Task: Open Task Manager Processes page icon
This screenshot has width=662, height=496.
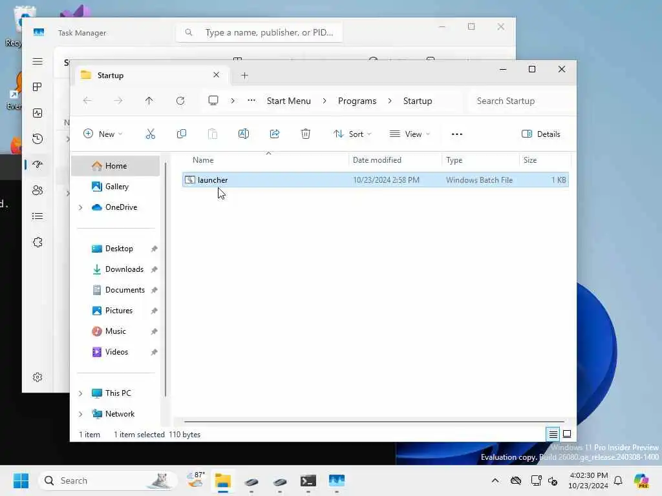Action: pyautogui.click(x=37, y=87)
